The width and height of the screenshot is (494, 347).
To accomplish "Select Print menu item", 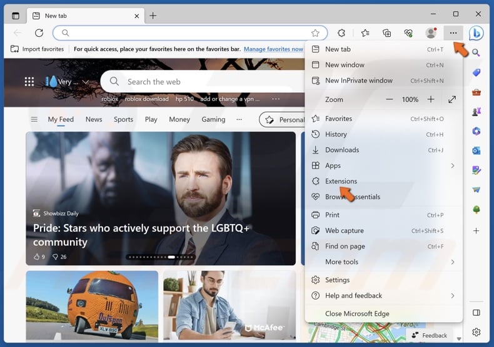I will click(384, 215).
